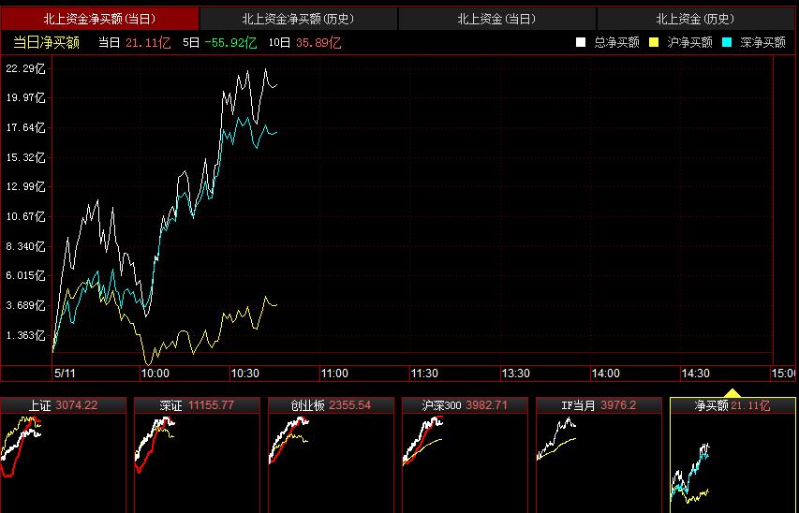Open the 北上资金(当日) tab
This screenshot has width=799, height=513.
click(x=496, y=19)
